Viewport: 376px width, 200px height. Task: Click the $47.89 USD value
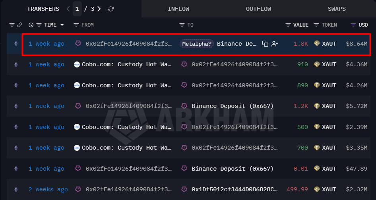(357, 169)
